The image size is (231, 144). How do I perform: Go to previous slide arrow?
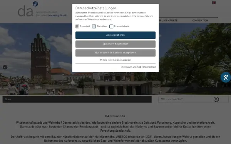coord(5,67)
